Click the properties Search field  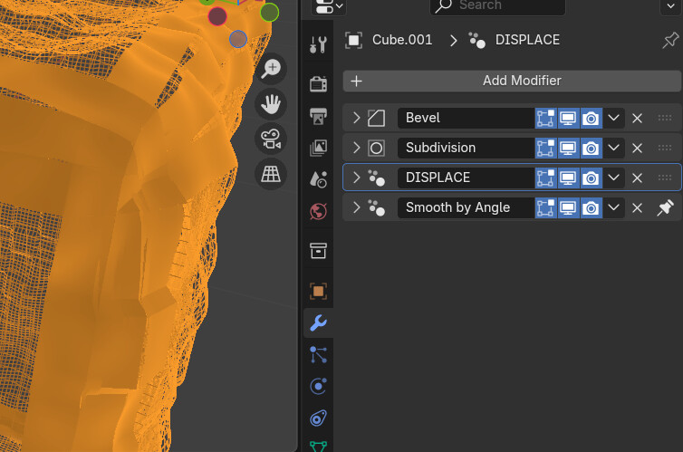tap(497, 6)
